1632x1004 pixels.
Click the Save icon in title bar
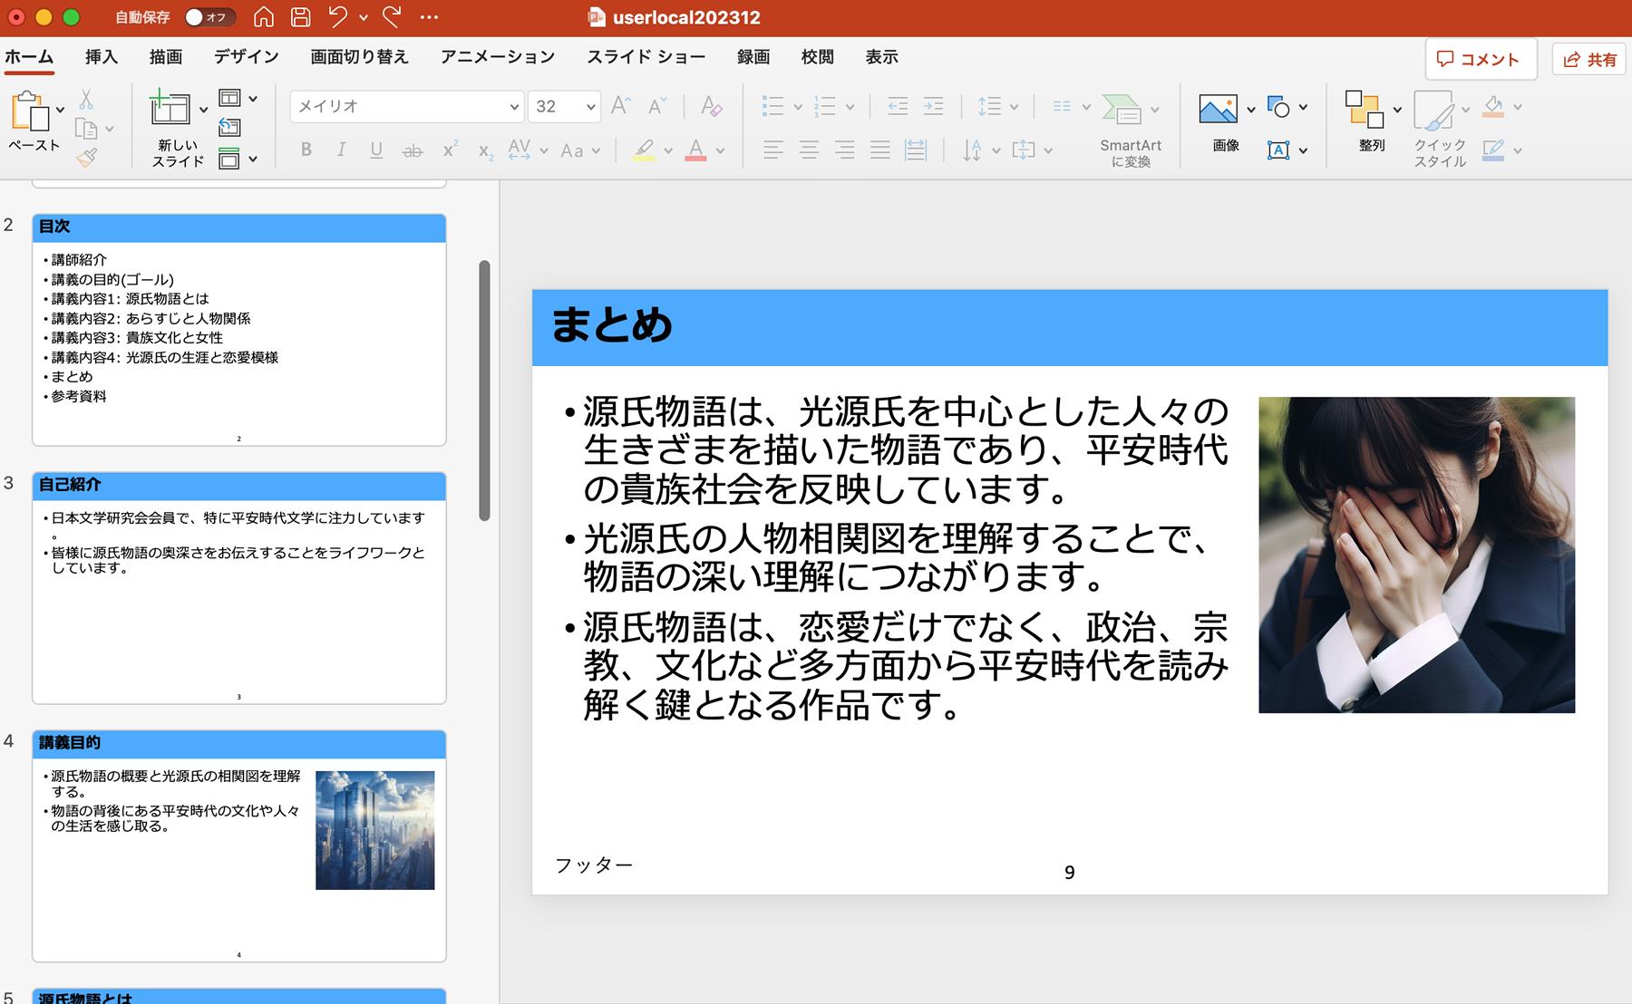[x=300, y=17]
